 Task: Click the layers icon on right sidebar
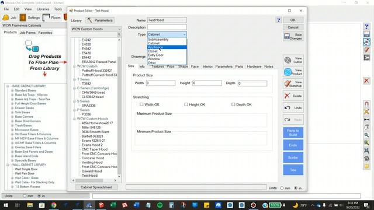click(x=366, y=158)
